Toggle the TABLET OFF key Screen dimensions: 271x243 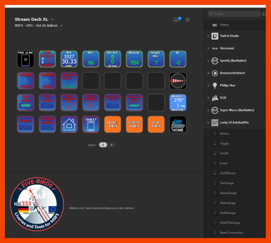[25, 124]
